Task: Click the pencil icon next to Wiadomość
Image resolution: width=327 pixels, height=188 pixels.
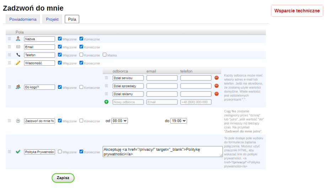Action: coord(18,63)
